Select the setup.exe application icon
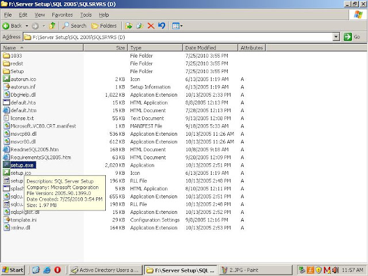 click(6, 165)
